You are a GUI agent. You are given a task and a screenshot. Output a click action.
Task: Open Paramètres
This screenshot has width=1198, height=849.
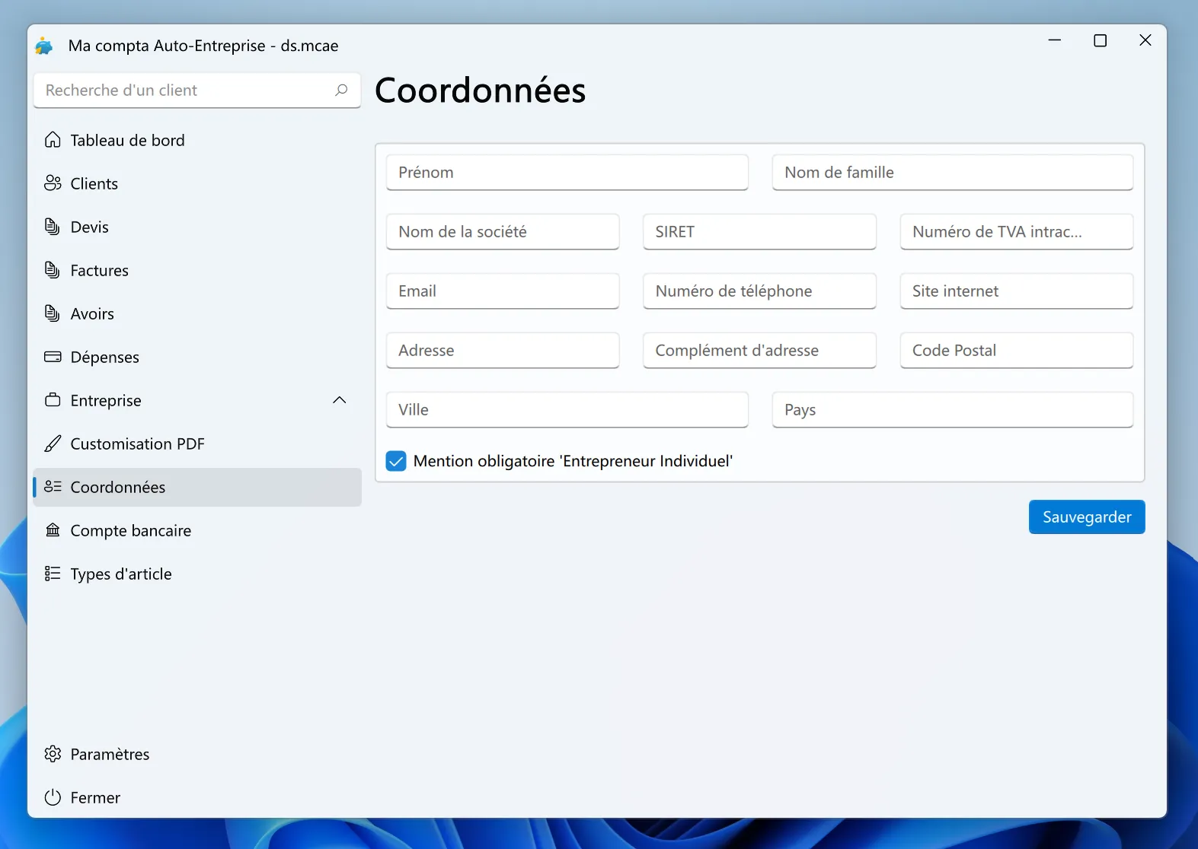pos(197,754)
